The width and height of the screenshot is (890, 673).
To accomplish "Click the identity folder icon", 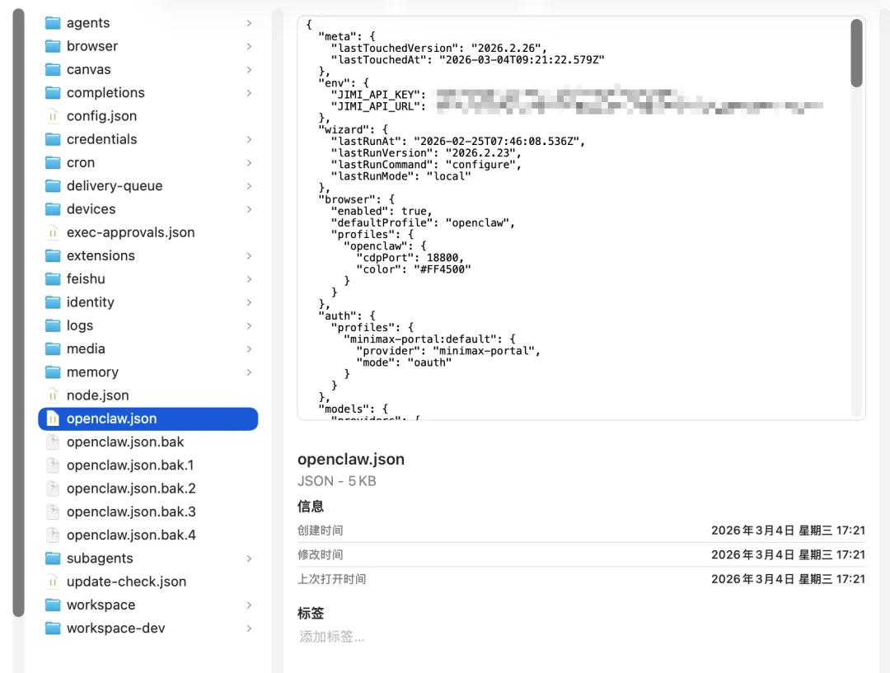I will click(53, 301).
